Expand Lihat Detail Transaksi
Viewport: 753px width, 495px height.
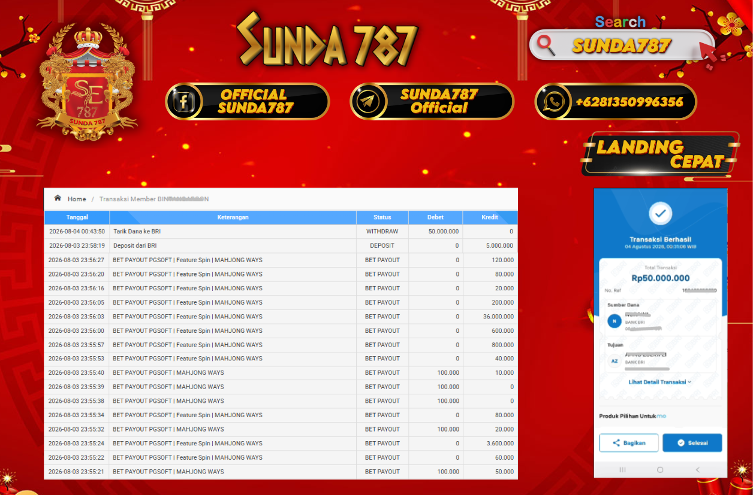pos(660,382)
